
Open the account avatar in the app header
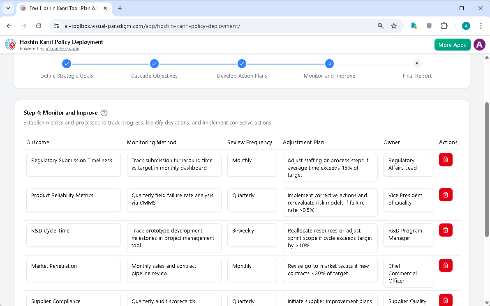click(479, 44)
